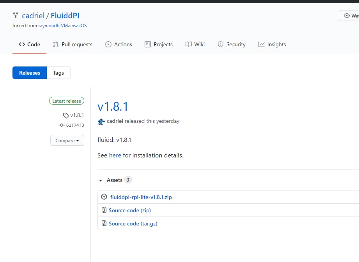Open the Wiki tab
This screenshot has height=262, width=359.
point(195,44)
